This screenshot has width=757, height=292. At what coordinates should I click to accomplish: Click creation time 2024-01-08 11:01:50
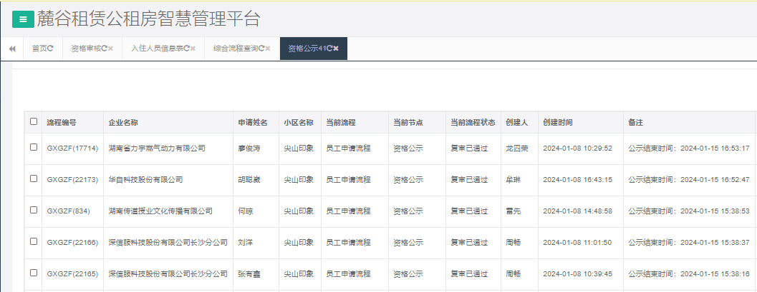coord(577,243)
